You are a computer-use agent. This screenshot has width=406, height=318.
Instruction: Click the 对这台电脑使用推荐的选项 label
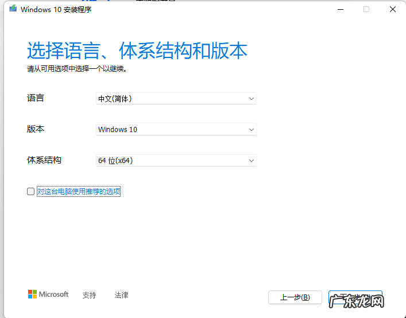(79, 192)
